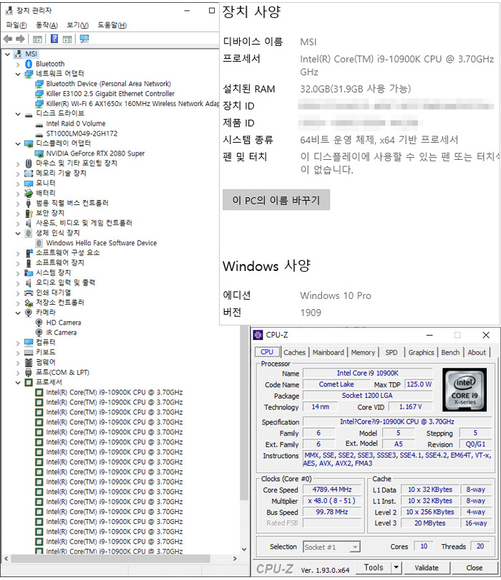
Task: Click the Back arrow in Device Manager toolbar
Action: [8, 39]
